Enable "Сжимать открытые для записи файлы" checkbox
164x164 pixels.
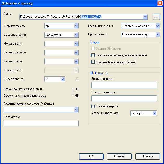click(93, 55)
